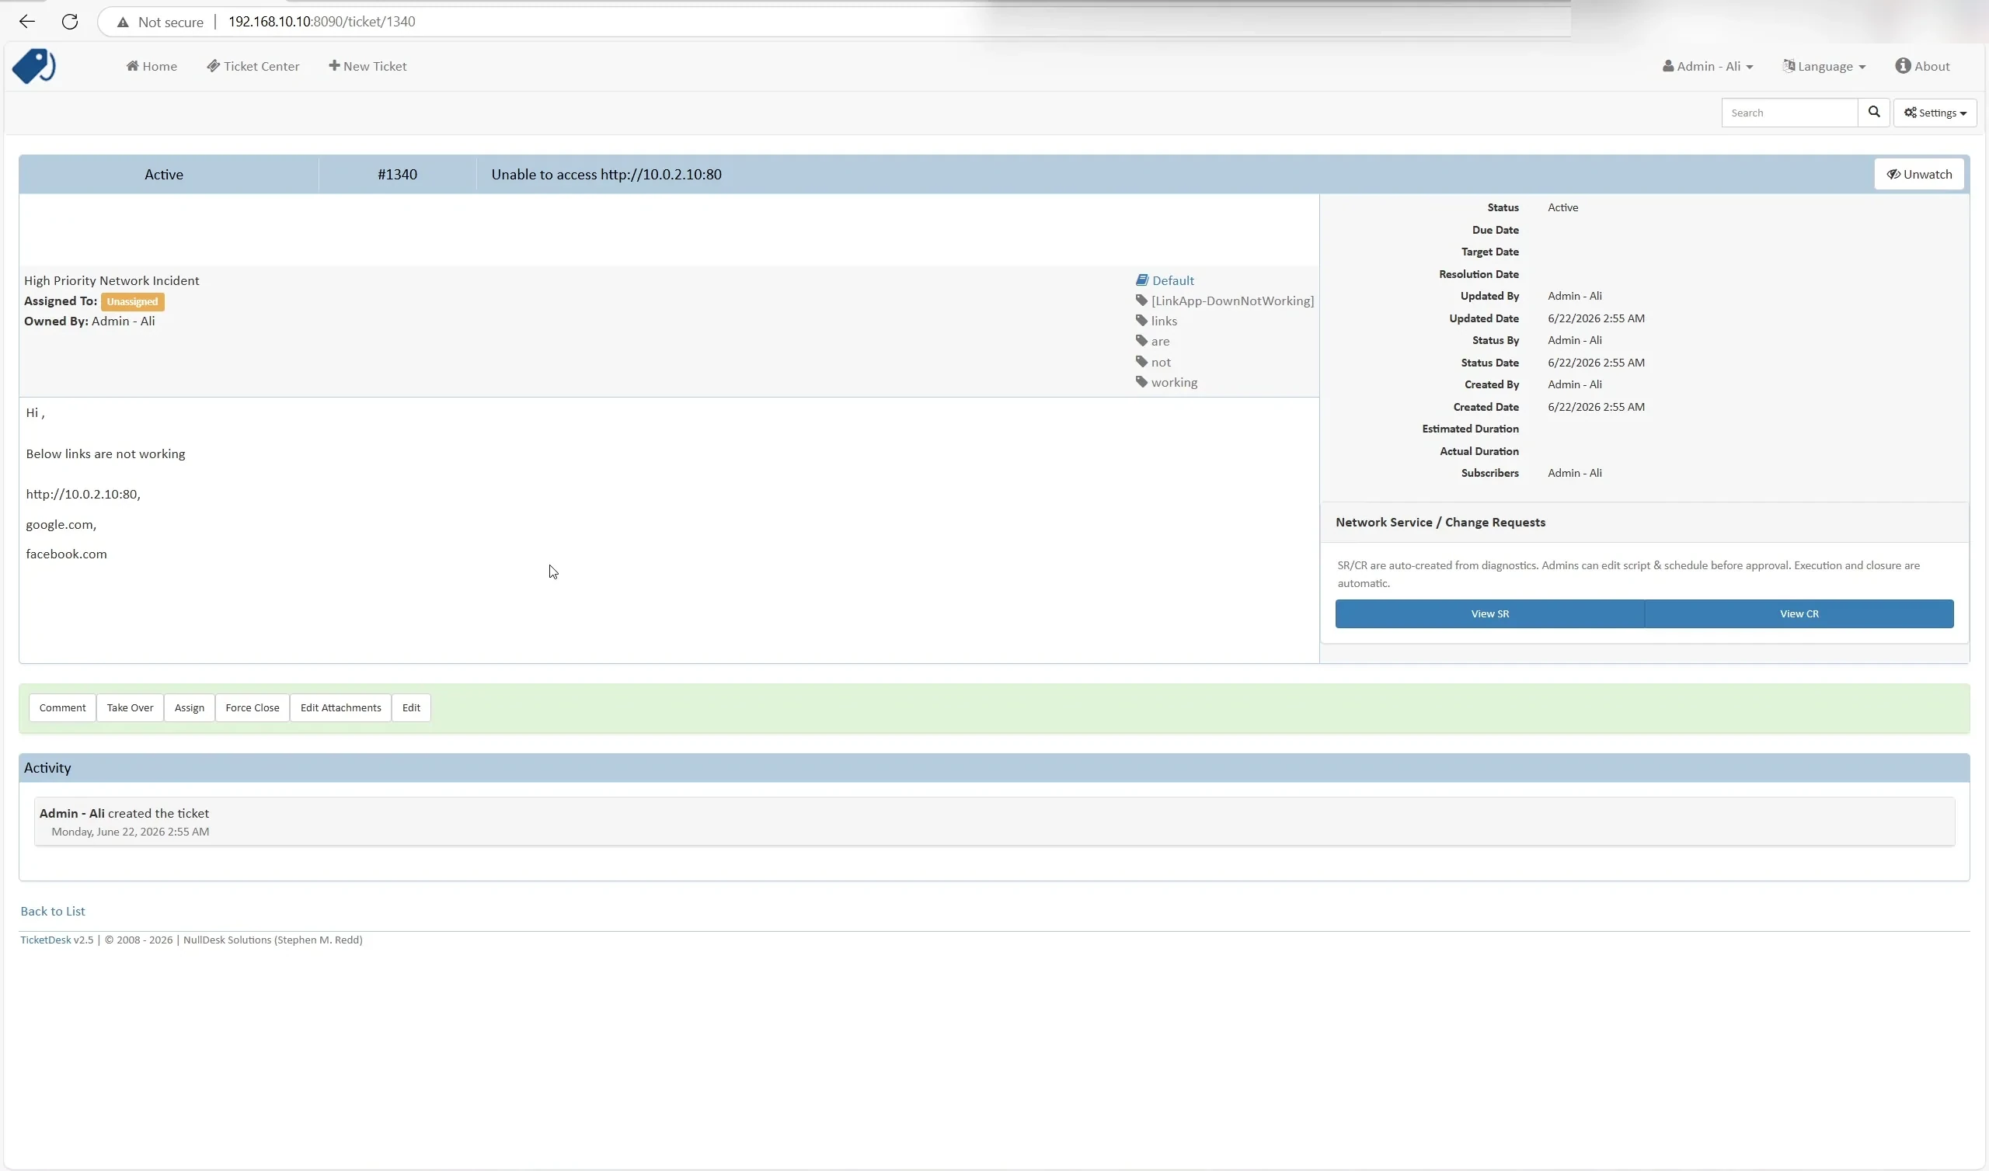
Task: Click the View SR button
Action: [1489, 614]
